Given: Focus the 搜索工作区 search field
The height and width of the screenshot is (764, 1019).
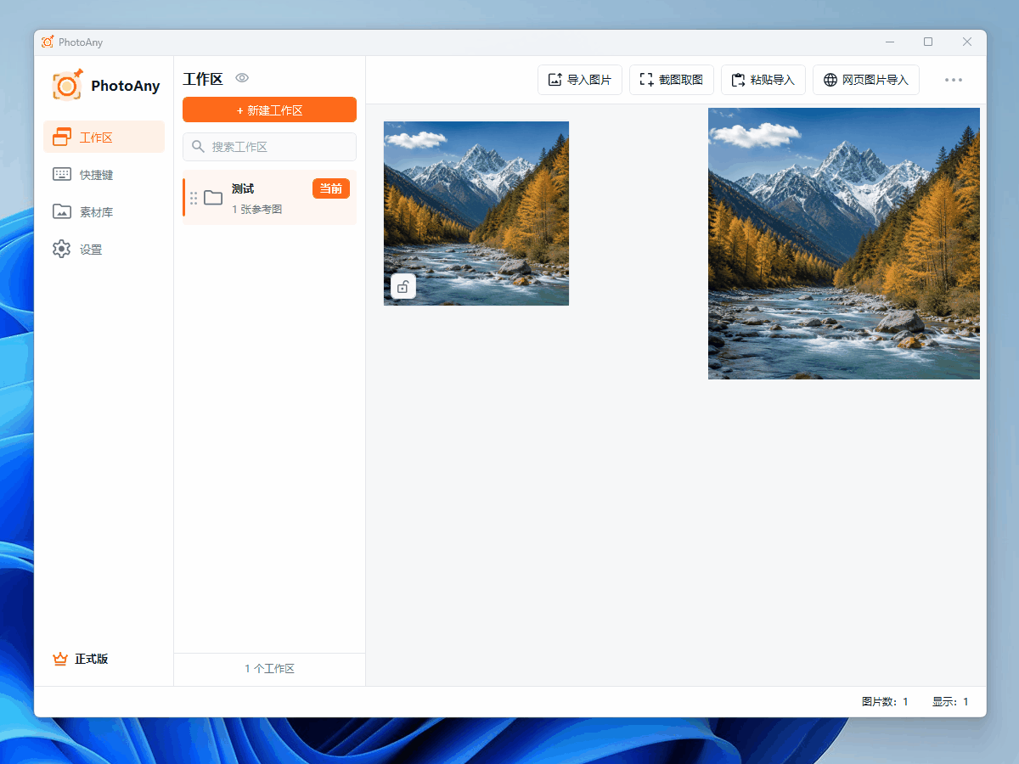Looking at the screenshot, I should [269, 147].
